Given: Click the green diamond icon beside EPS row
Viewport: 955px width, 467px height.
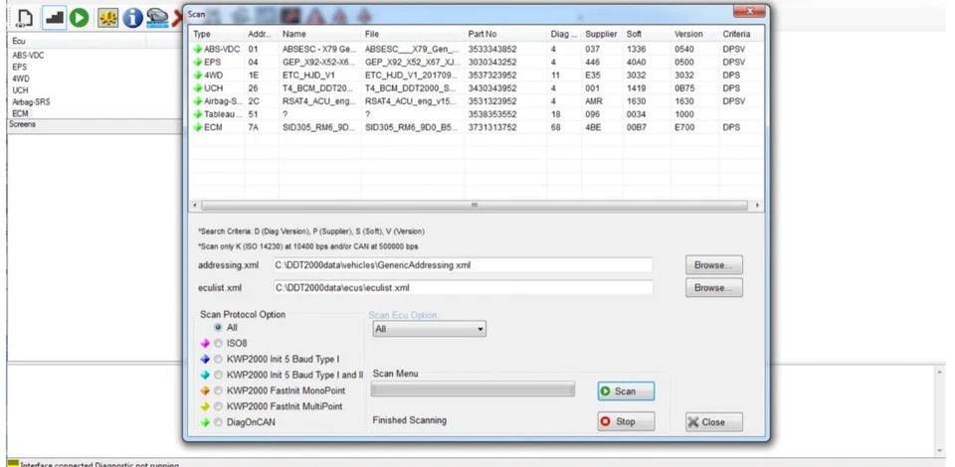Looking at the screenshot, I should (197, 62).
